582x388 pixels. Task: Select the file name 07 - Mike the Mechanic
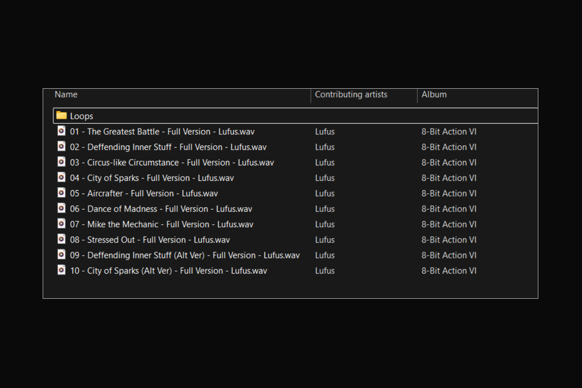tap(162, 224)
